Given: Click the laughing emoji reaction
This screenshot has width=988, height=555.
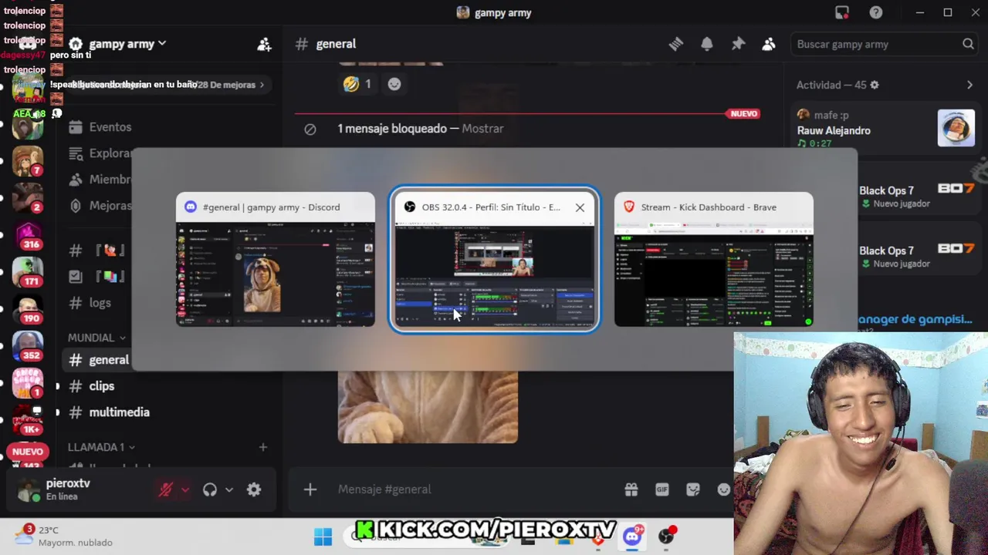Looking at the screenshot, I should click(x=357, y=84).
